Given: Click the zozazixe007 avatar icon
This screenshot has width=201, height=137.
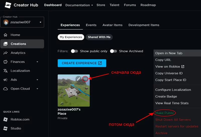Looking at the screenshot, I should point(6,22).
